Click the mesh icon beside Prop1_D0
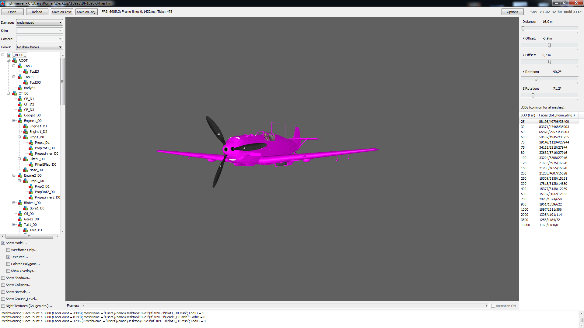 click(x=26, y=137)
